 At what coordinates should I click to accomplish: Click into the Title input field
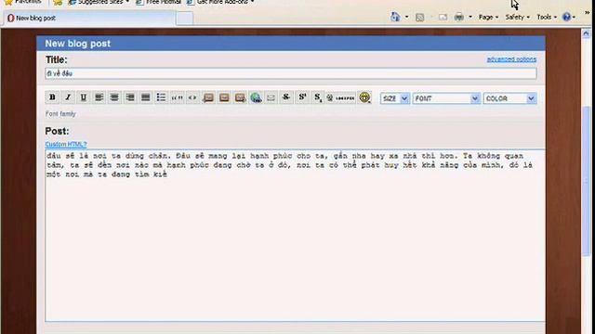[x=291, y=73]
